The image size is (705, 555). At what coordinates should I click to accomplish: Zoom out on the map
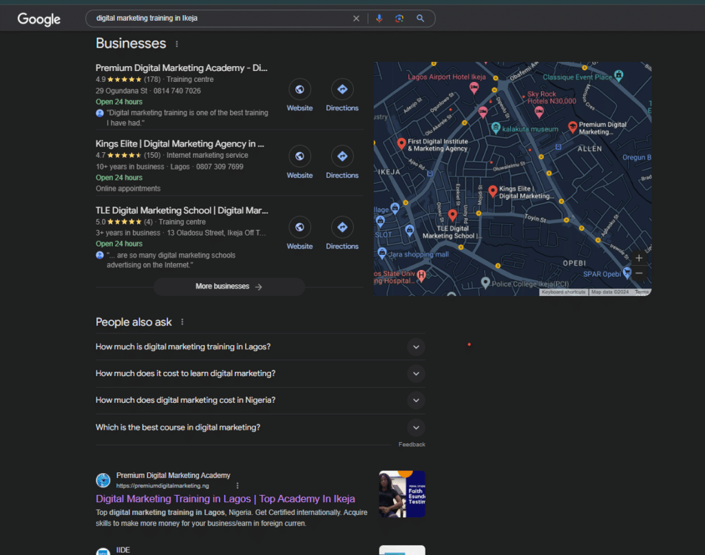(x=639, y=273)
